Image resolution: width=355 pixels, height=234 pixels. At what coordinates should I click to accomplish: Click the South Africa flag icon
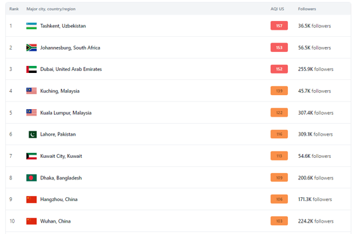pos(32,48)
